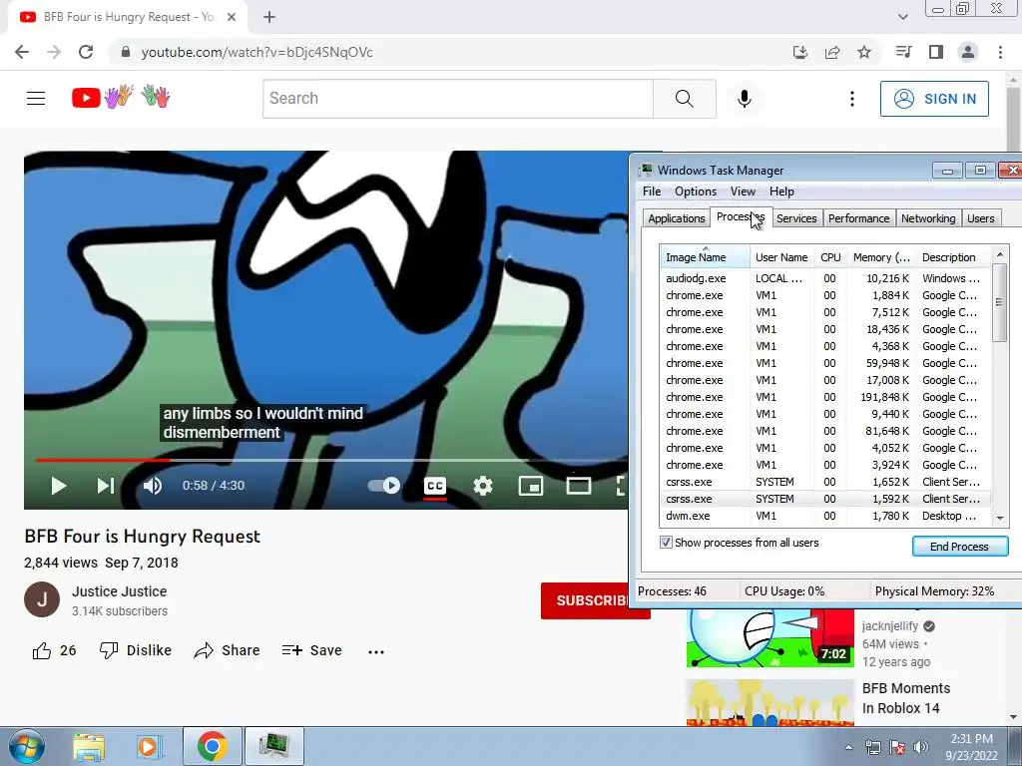Play the YouTube video
The width and height of the screenshot is (1022, 766).
coord(59,486)
